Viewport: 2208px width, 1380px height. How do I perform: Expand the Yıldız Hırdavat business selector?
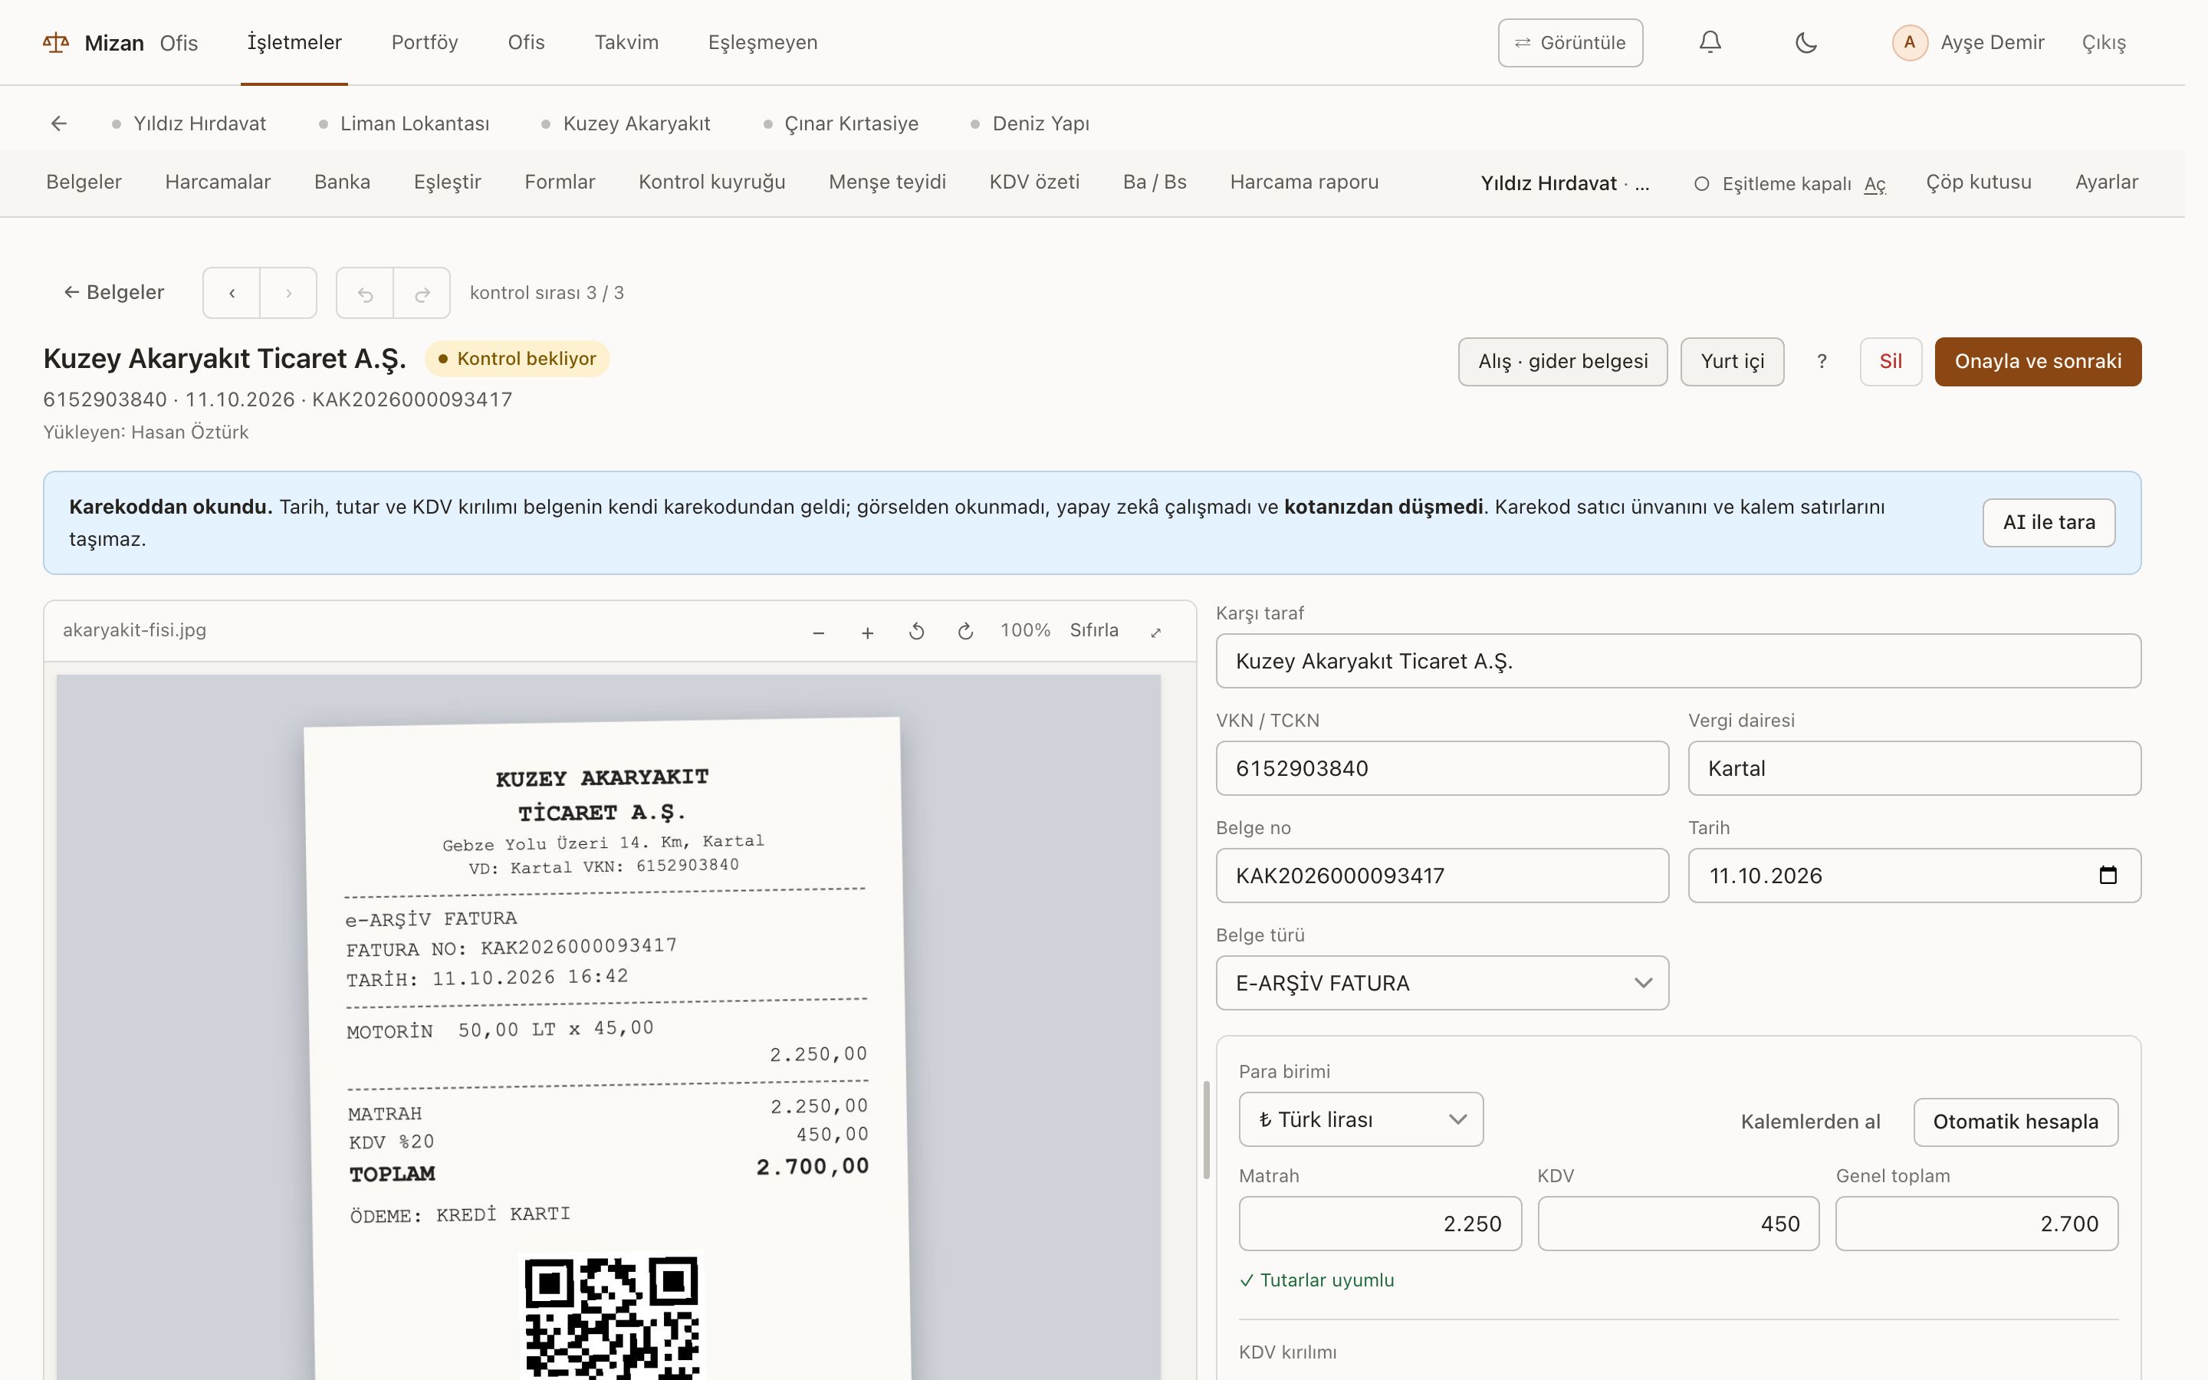point(1564,183)
